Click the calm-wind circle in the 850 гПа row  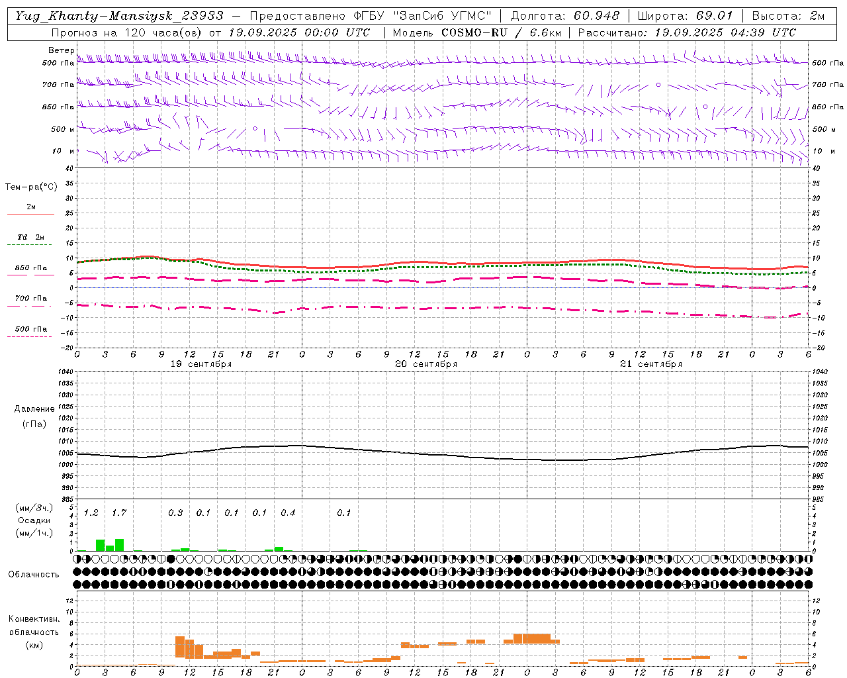[705, 107]
